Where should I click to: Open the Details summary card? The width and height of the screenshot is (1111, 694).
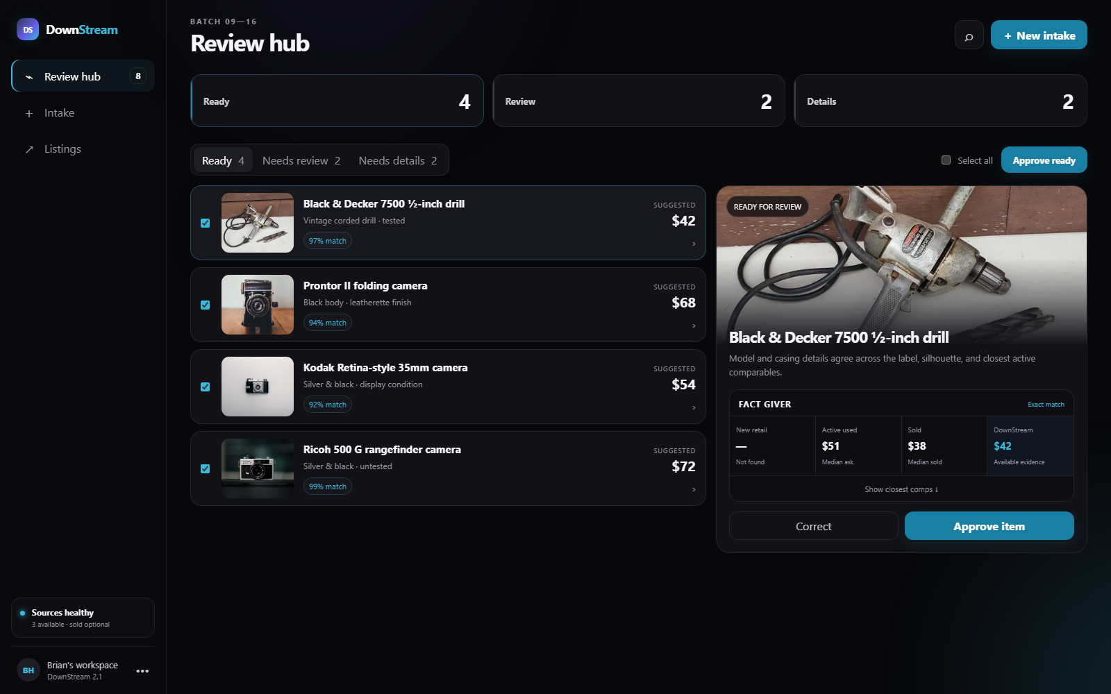pos(941,101)
